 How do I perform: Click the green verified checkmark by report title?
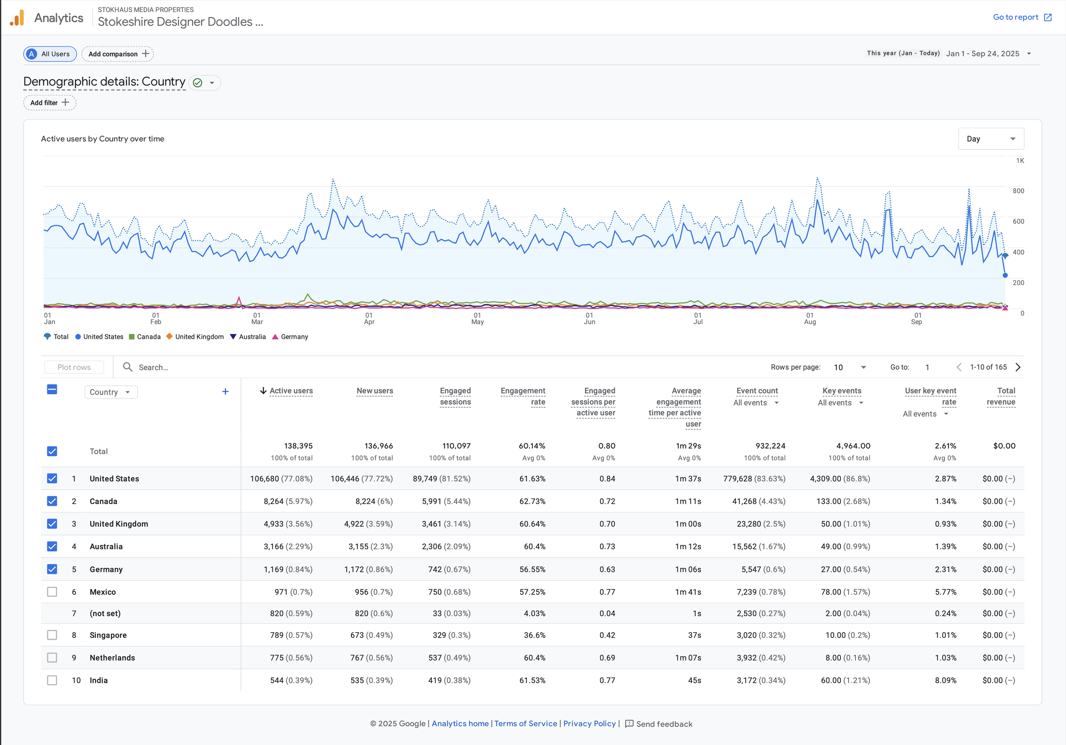point(197,83)
